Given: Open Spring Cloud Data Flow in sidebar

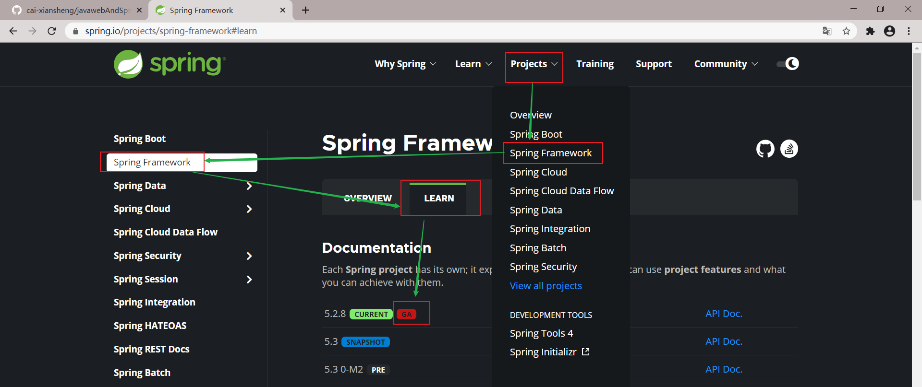Looking at the screenshot, I should click(x=166, y=232).
